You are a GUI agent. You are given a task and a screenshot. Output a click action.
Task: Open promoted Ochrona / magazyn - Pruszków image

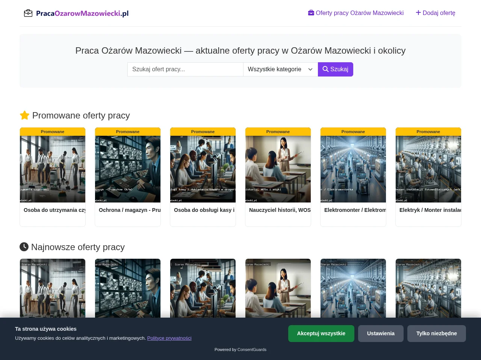(x=128, y=169)
